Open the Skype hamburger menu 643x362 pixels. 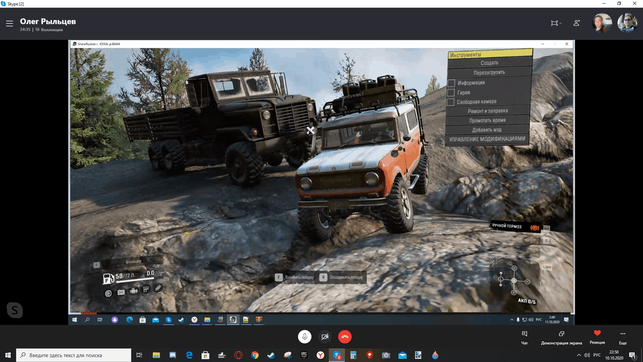[x=9, y=24]
